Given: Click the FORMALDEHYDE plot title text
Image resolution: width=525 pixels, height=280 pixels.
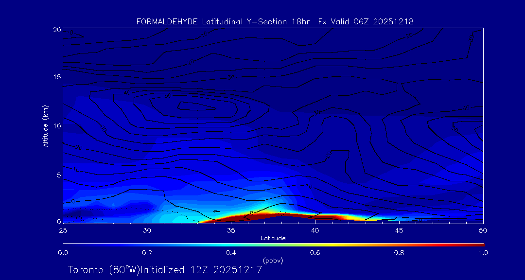Looking at the screenshot, I should pos(275,21).
